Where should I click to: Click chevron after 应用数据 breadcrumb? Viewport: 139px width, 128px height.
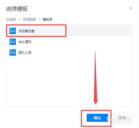click(39, 19)
